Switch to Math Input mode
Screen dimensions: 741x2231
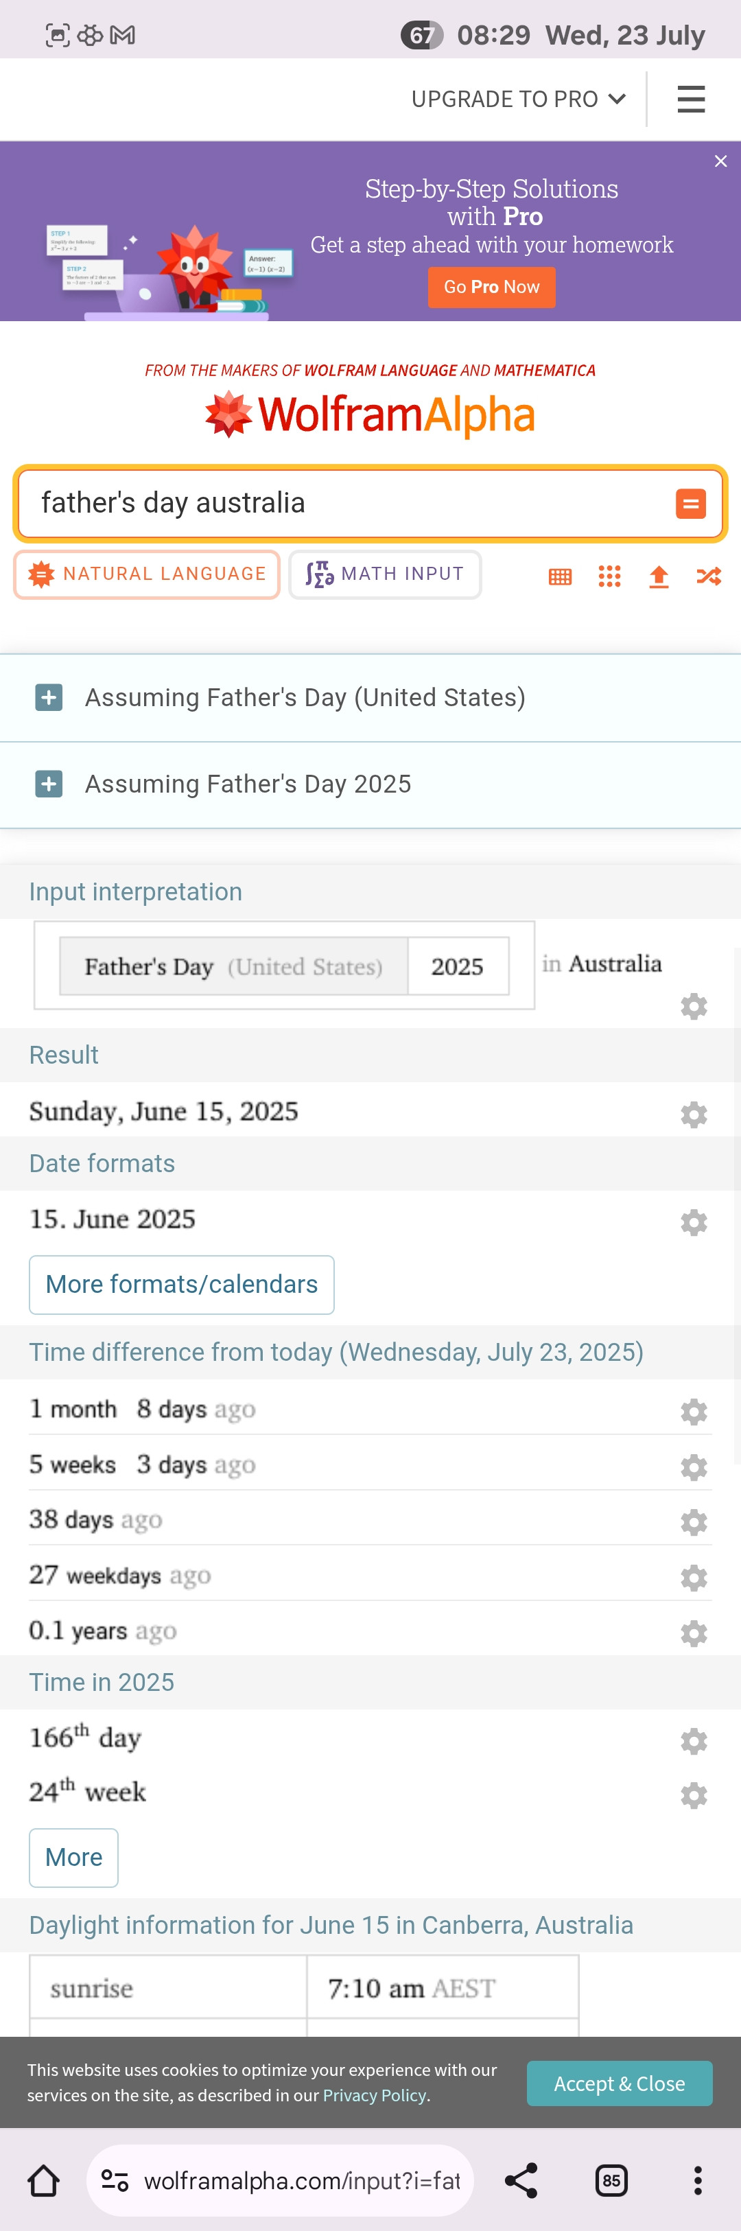click(x=385, y=574)
